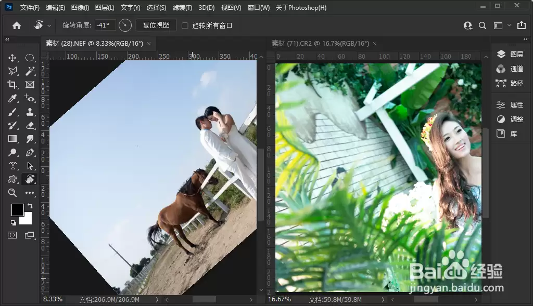Select the Eraser tool
The height and width of the screenshot is (306, 533).
(30, 126)
